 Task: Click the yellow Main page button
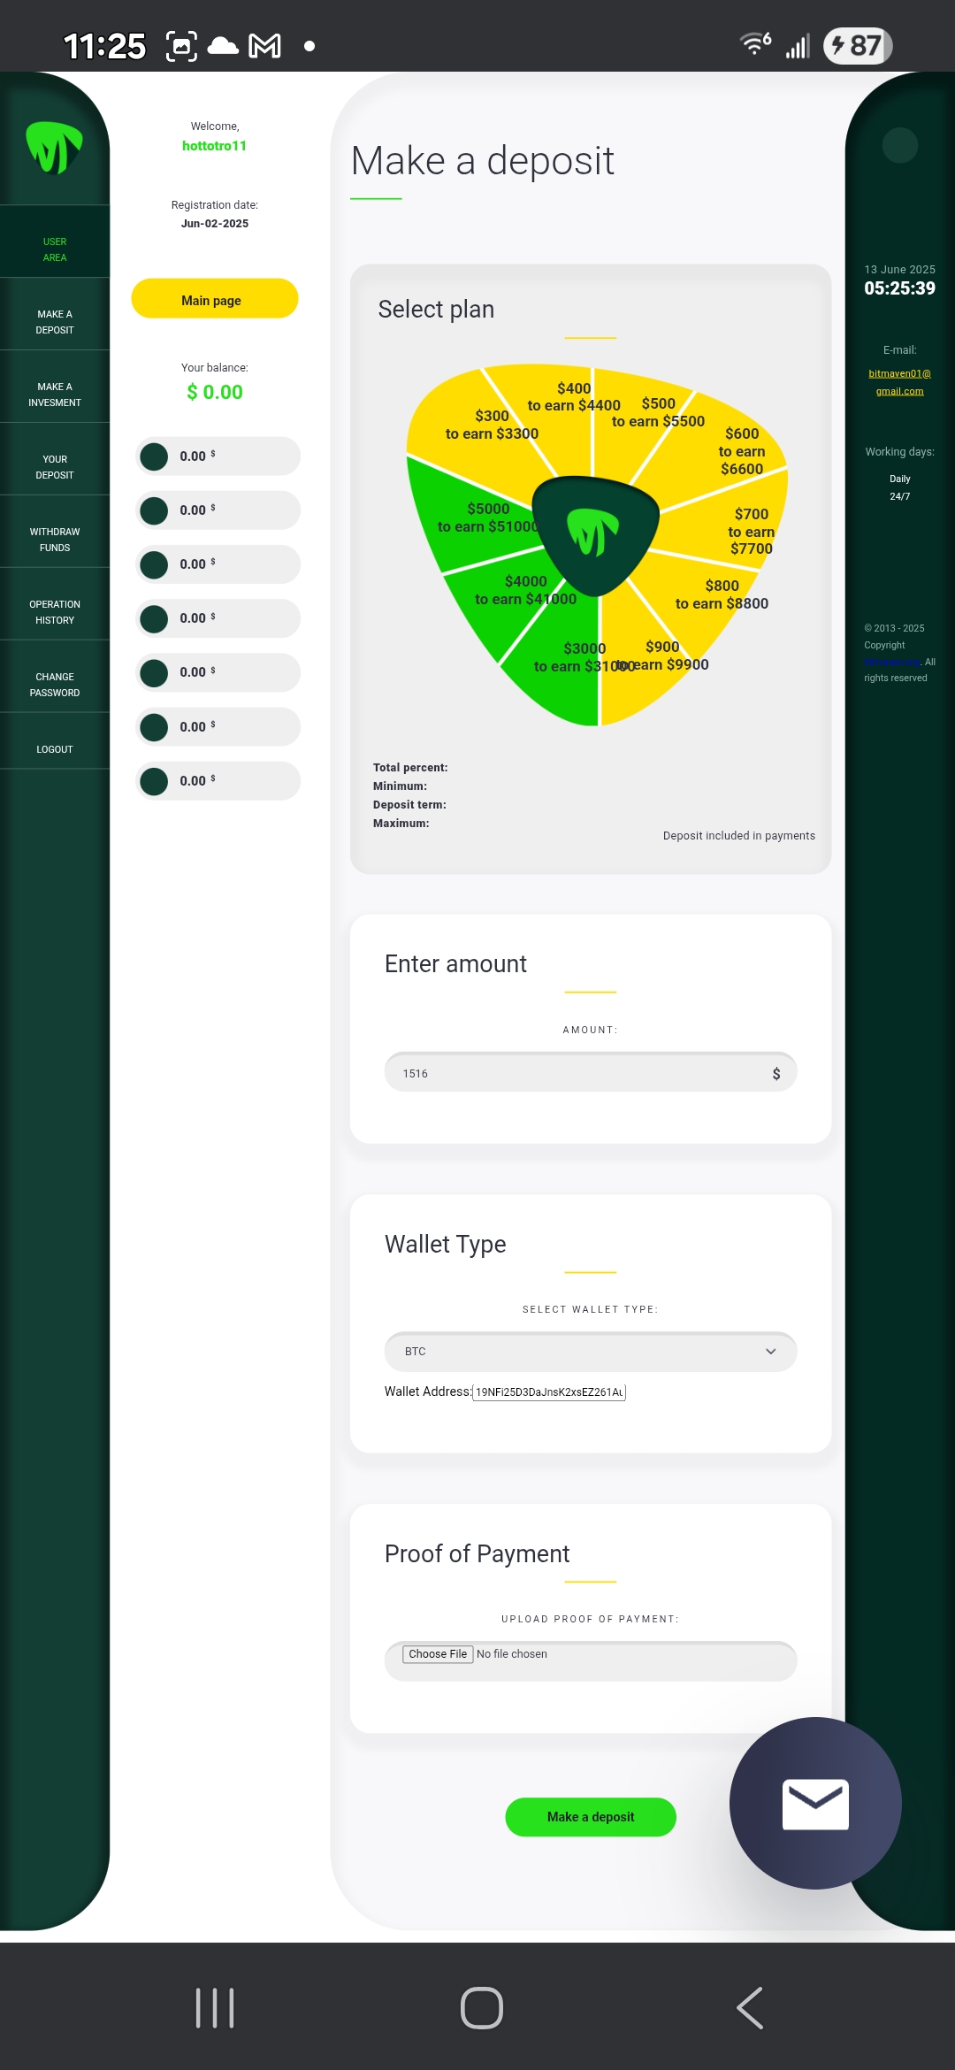pos(214,299)
